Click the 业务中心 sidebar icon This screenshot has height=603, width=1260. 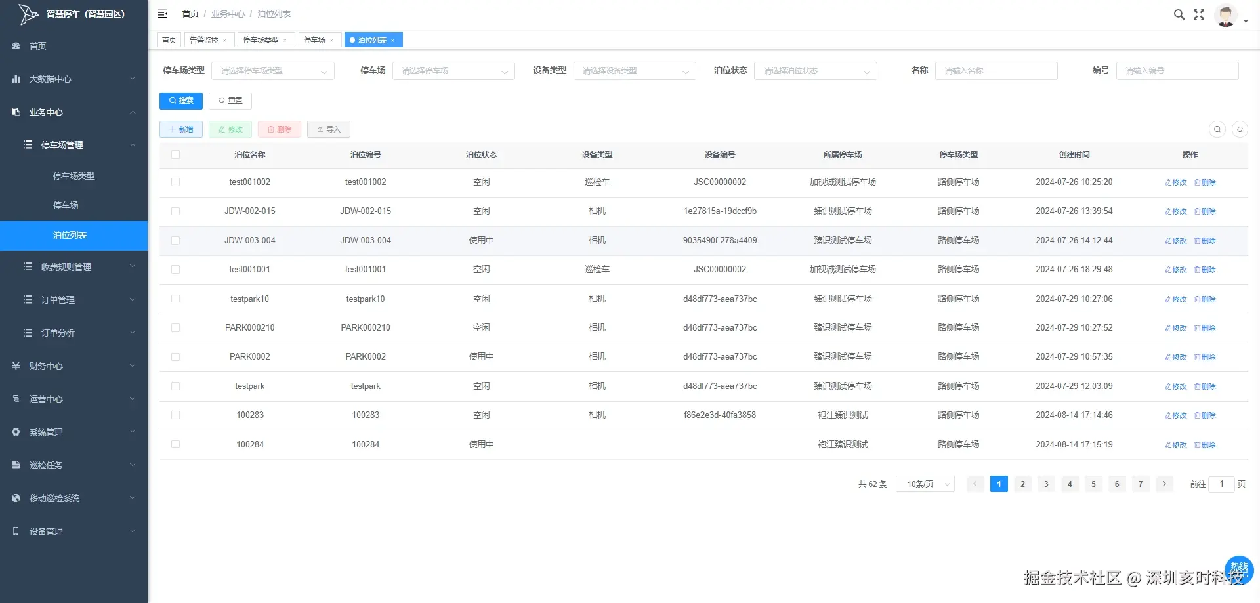click(x=16, y=112)
